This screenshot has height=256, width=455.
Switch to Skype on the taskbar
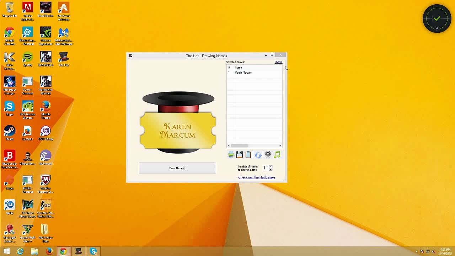93,251
